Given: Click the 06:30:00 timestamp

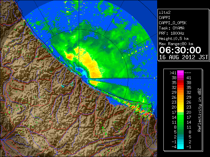Looking at the screenshot, I should coord(180,50).
